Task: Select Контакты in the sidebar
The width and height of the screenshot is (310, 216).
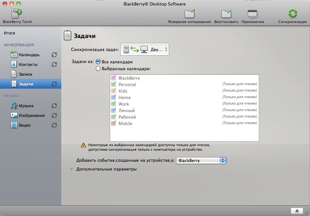Action: (x=28, y=64)
